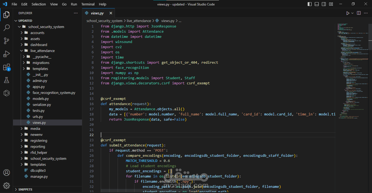
Task: Open the Run menu
Action: coord(74,4)
